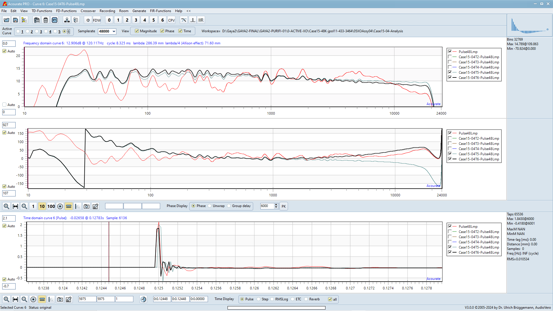Decrease the 6000 spinner value
Image resolution: width=553 pixels, height=311 pixels.
(276, 207)
